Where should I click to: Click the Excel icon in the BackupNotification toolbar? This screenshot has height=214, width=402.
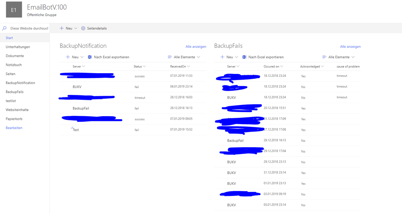tap(90, 57)
